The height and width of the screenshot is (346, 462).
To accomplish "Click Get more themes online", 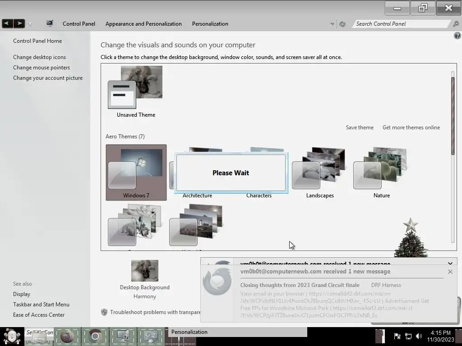I will pos(411,127).
